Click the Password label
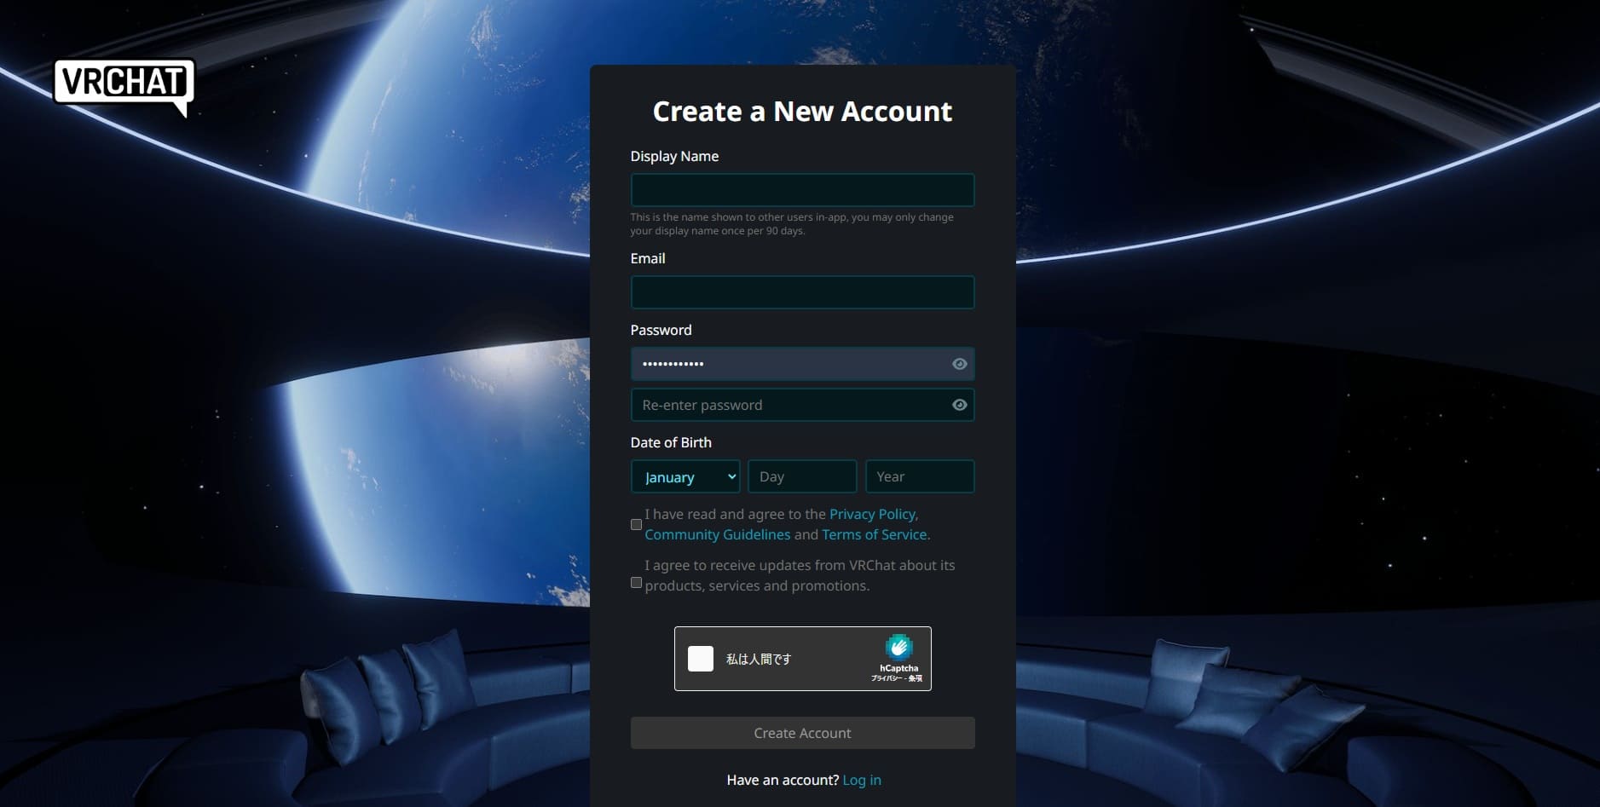1600x807 pixels. [661, 330]
